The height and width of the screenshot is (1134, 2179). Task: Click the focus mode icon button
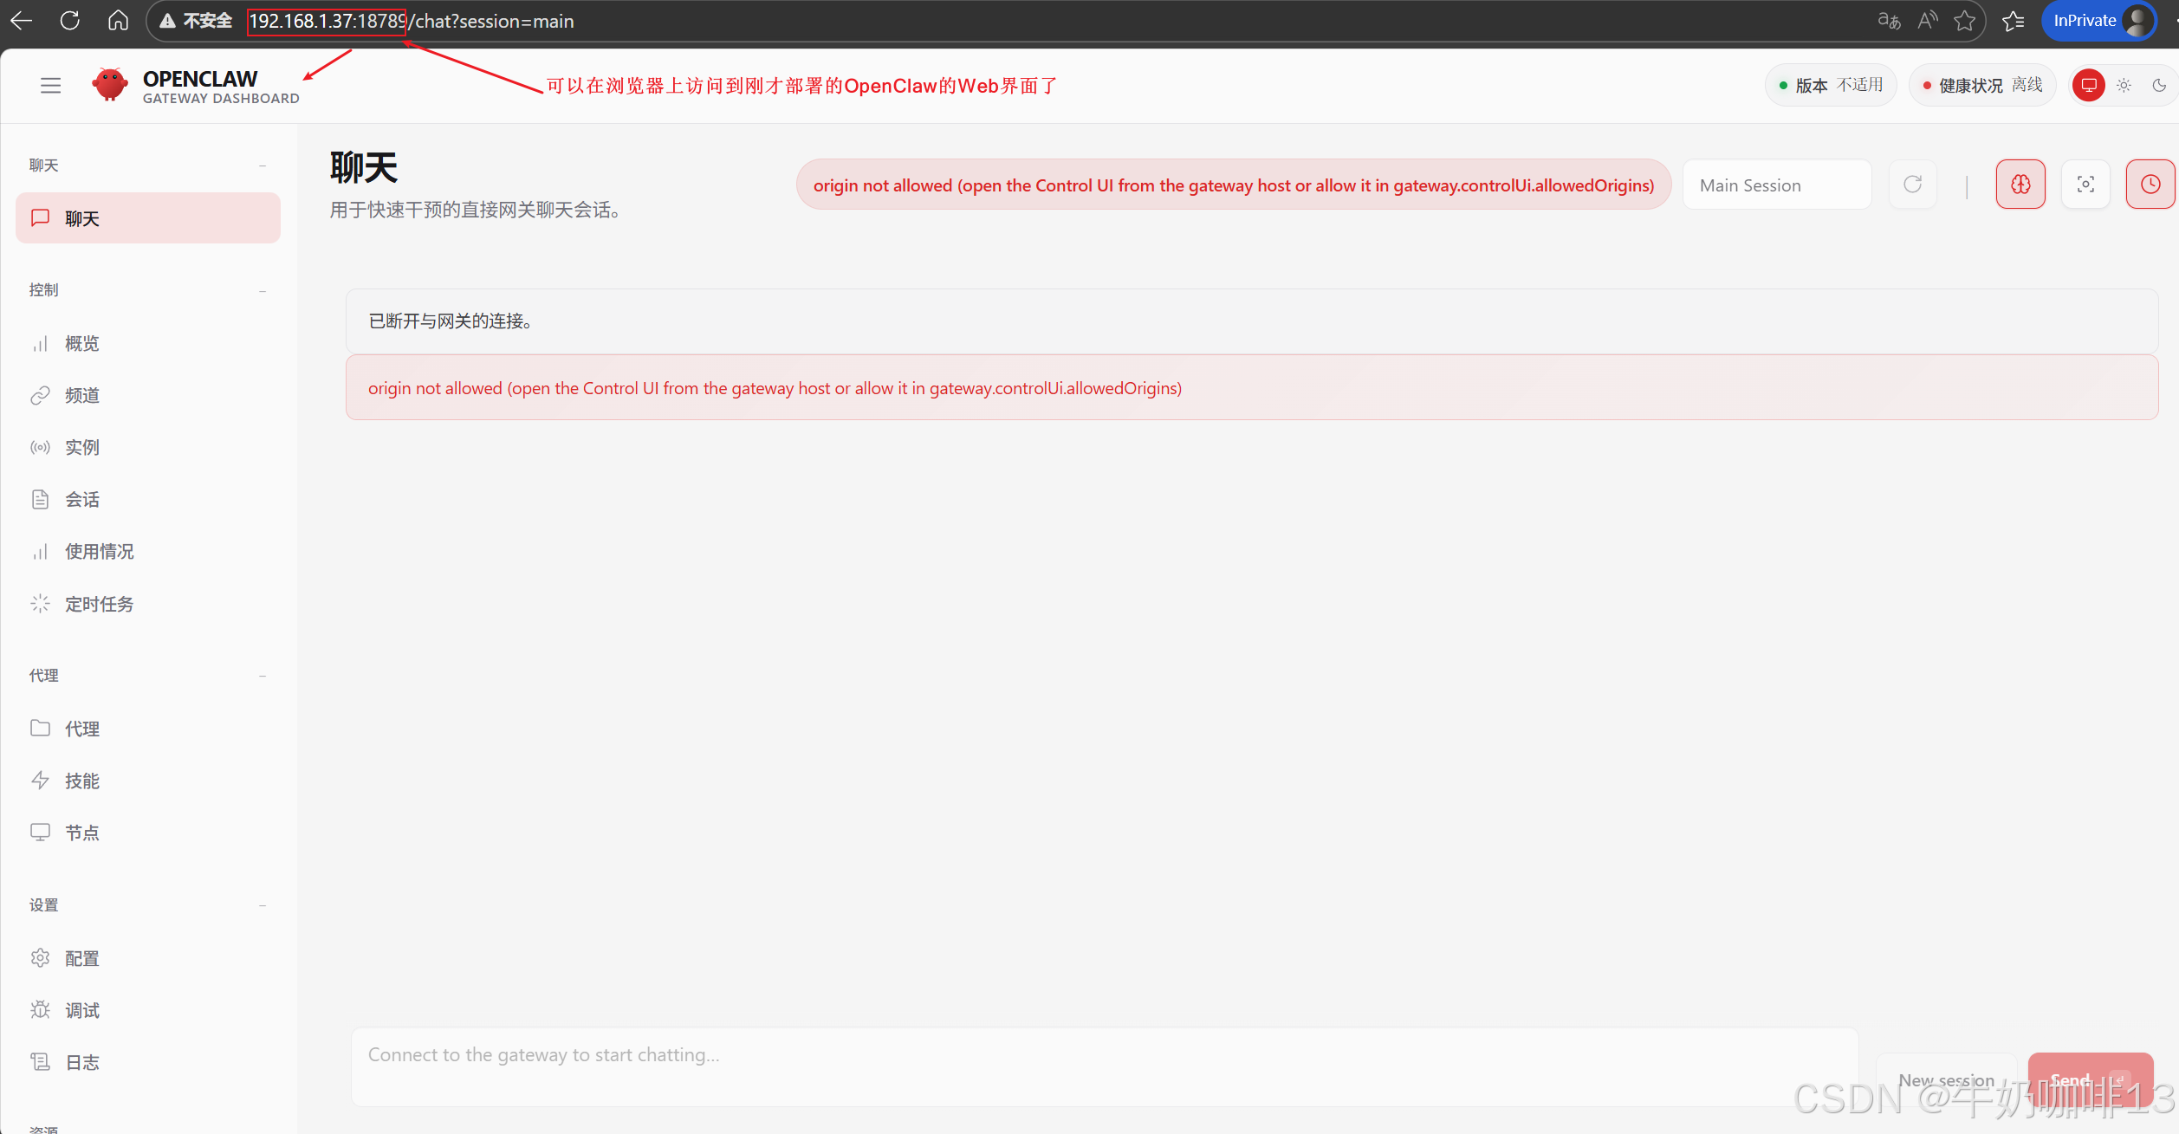coord(2085,185)
